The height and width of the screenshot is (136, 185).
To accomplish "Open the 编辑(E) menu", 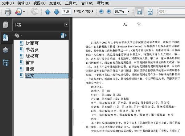I will [23, 3].
